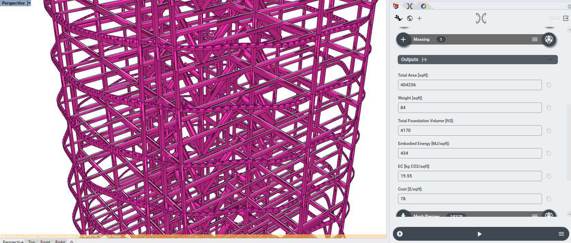Click the Massing polyhedron icon

pyautogui.click(x=549, y=39)
